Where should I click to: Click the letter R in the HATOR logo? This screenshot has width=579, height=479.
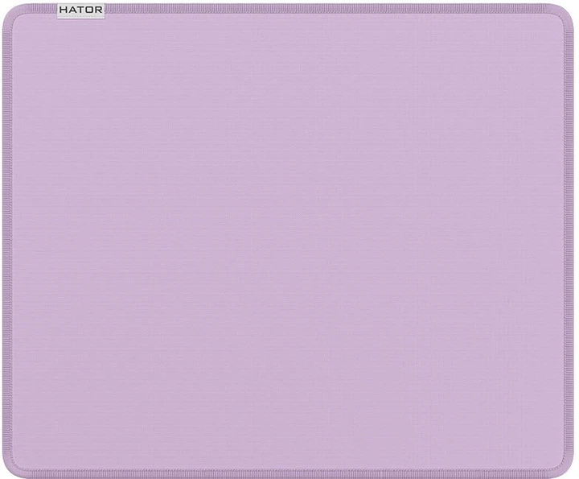pos(98,11)
